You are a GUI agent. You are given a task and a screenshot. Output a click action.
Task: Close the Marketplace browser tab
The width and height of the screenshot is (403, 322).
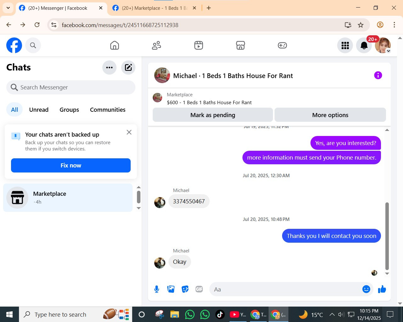click(195, 8)
